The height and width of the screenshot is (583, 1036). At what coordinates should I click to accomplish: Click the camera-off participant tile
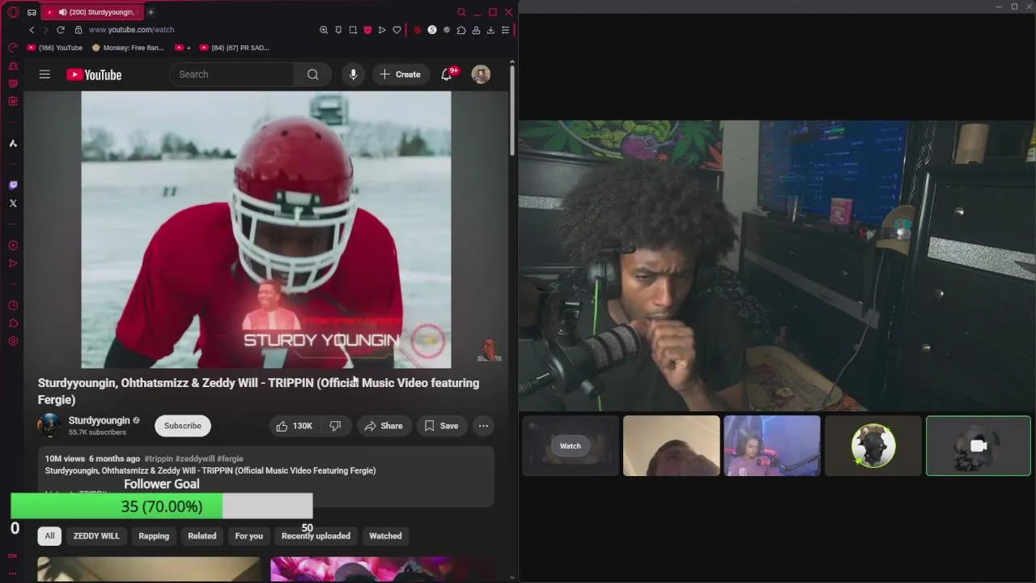pyautogui.click(x=979, y=446)
